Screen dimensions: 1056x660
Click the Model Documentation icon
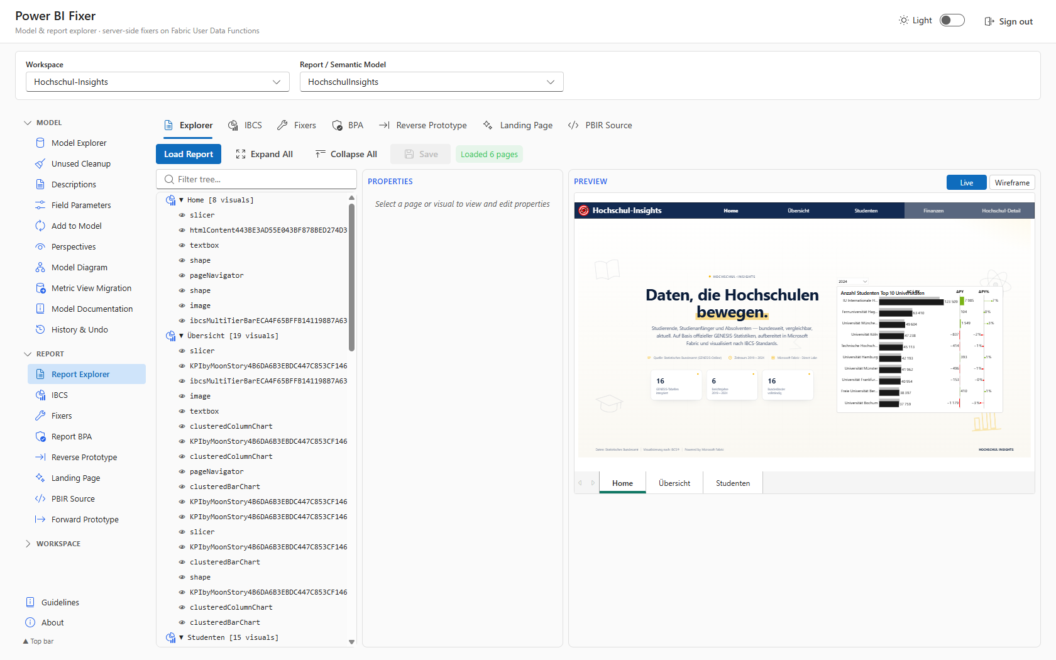pyautogui.click(x=40, y=309)
